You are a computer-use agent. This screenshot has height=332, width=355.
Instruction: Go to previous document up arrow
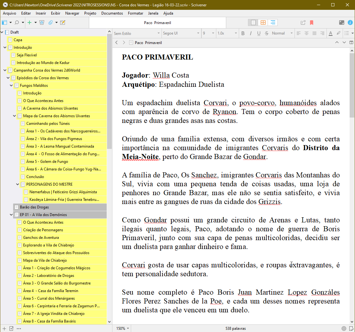(337, 42)
